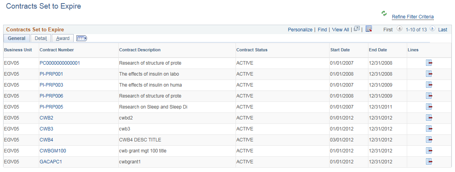Image resolution: width=455 pixels, height=172 pixels.
Task: Switch to the Detail tab
Action: [x=41, y=38]
